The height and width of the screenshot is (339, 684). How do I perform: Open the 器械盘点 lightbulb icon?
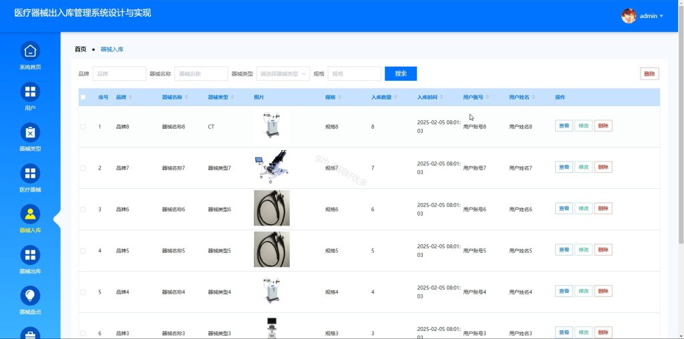tap(30, 296)
